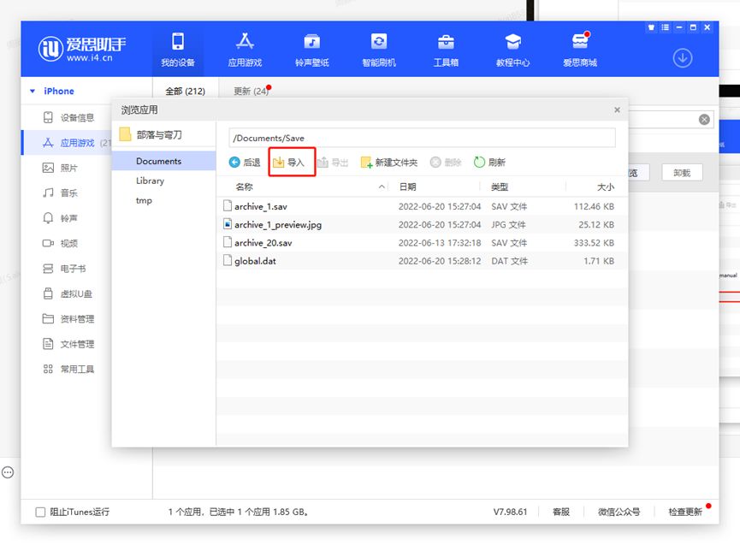740x545 pixels.
Task: Open 虚拟U盘 in sidebar
Action: click(x=68, y=293)
